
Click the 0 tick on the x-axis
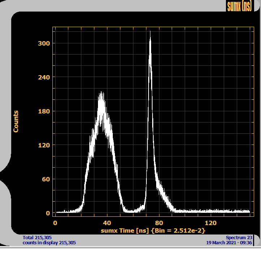point(55,223)
